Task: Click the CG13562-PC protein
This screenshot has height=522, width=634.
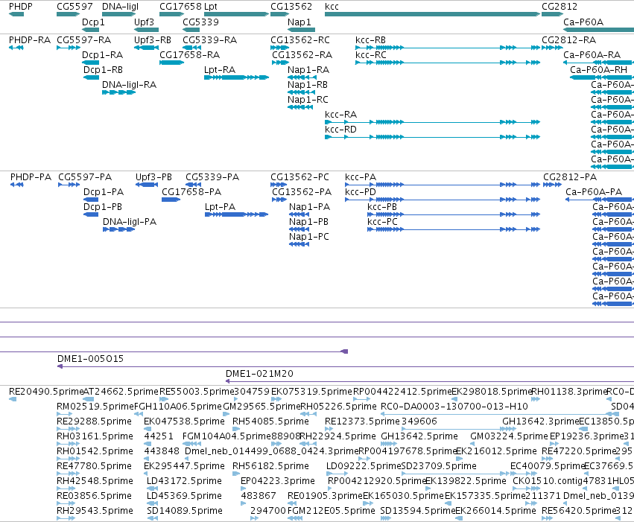Action: click(279, 185)
